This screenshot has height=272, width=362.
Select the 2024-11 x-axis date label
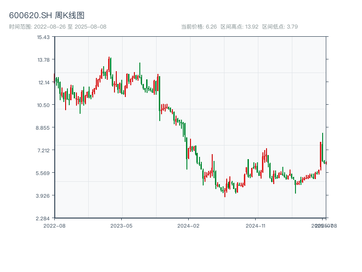[x=256, y=225]
